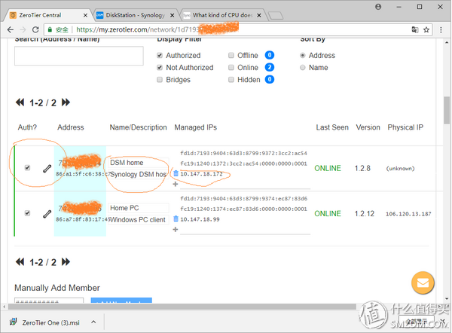452x333 pixels.
Task: Click version text 1.2.12
Action: (365, 214)
